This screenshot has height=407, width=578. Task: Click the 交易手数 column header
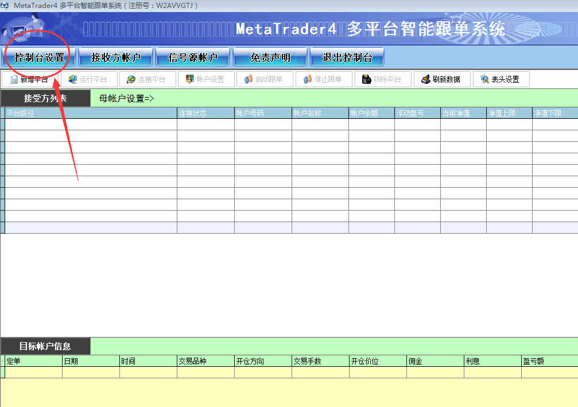[x=321, y=361]
